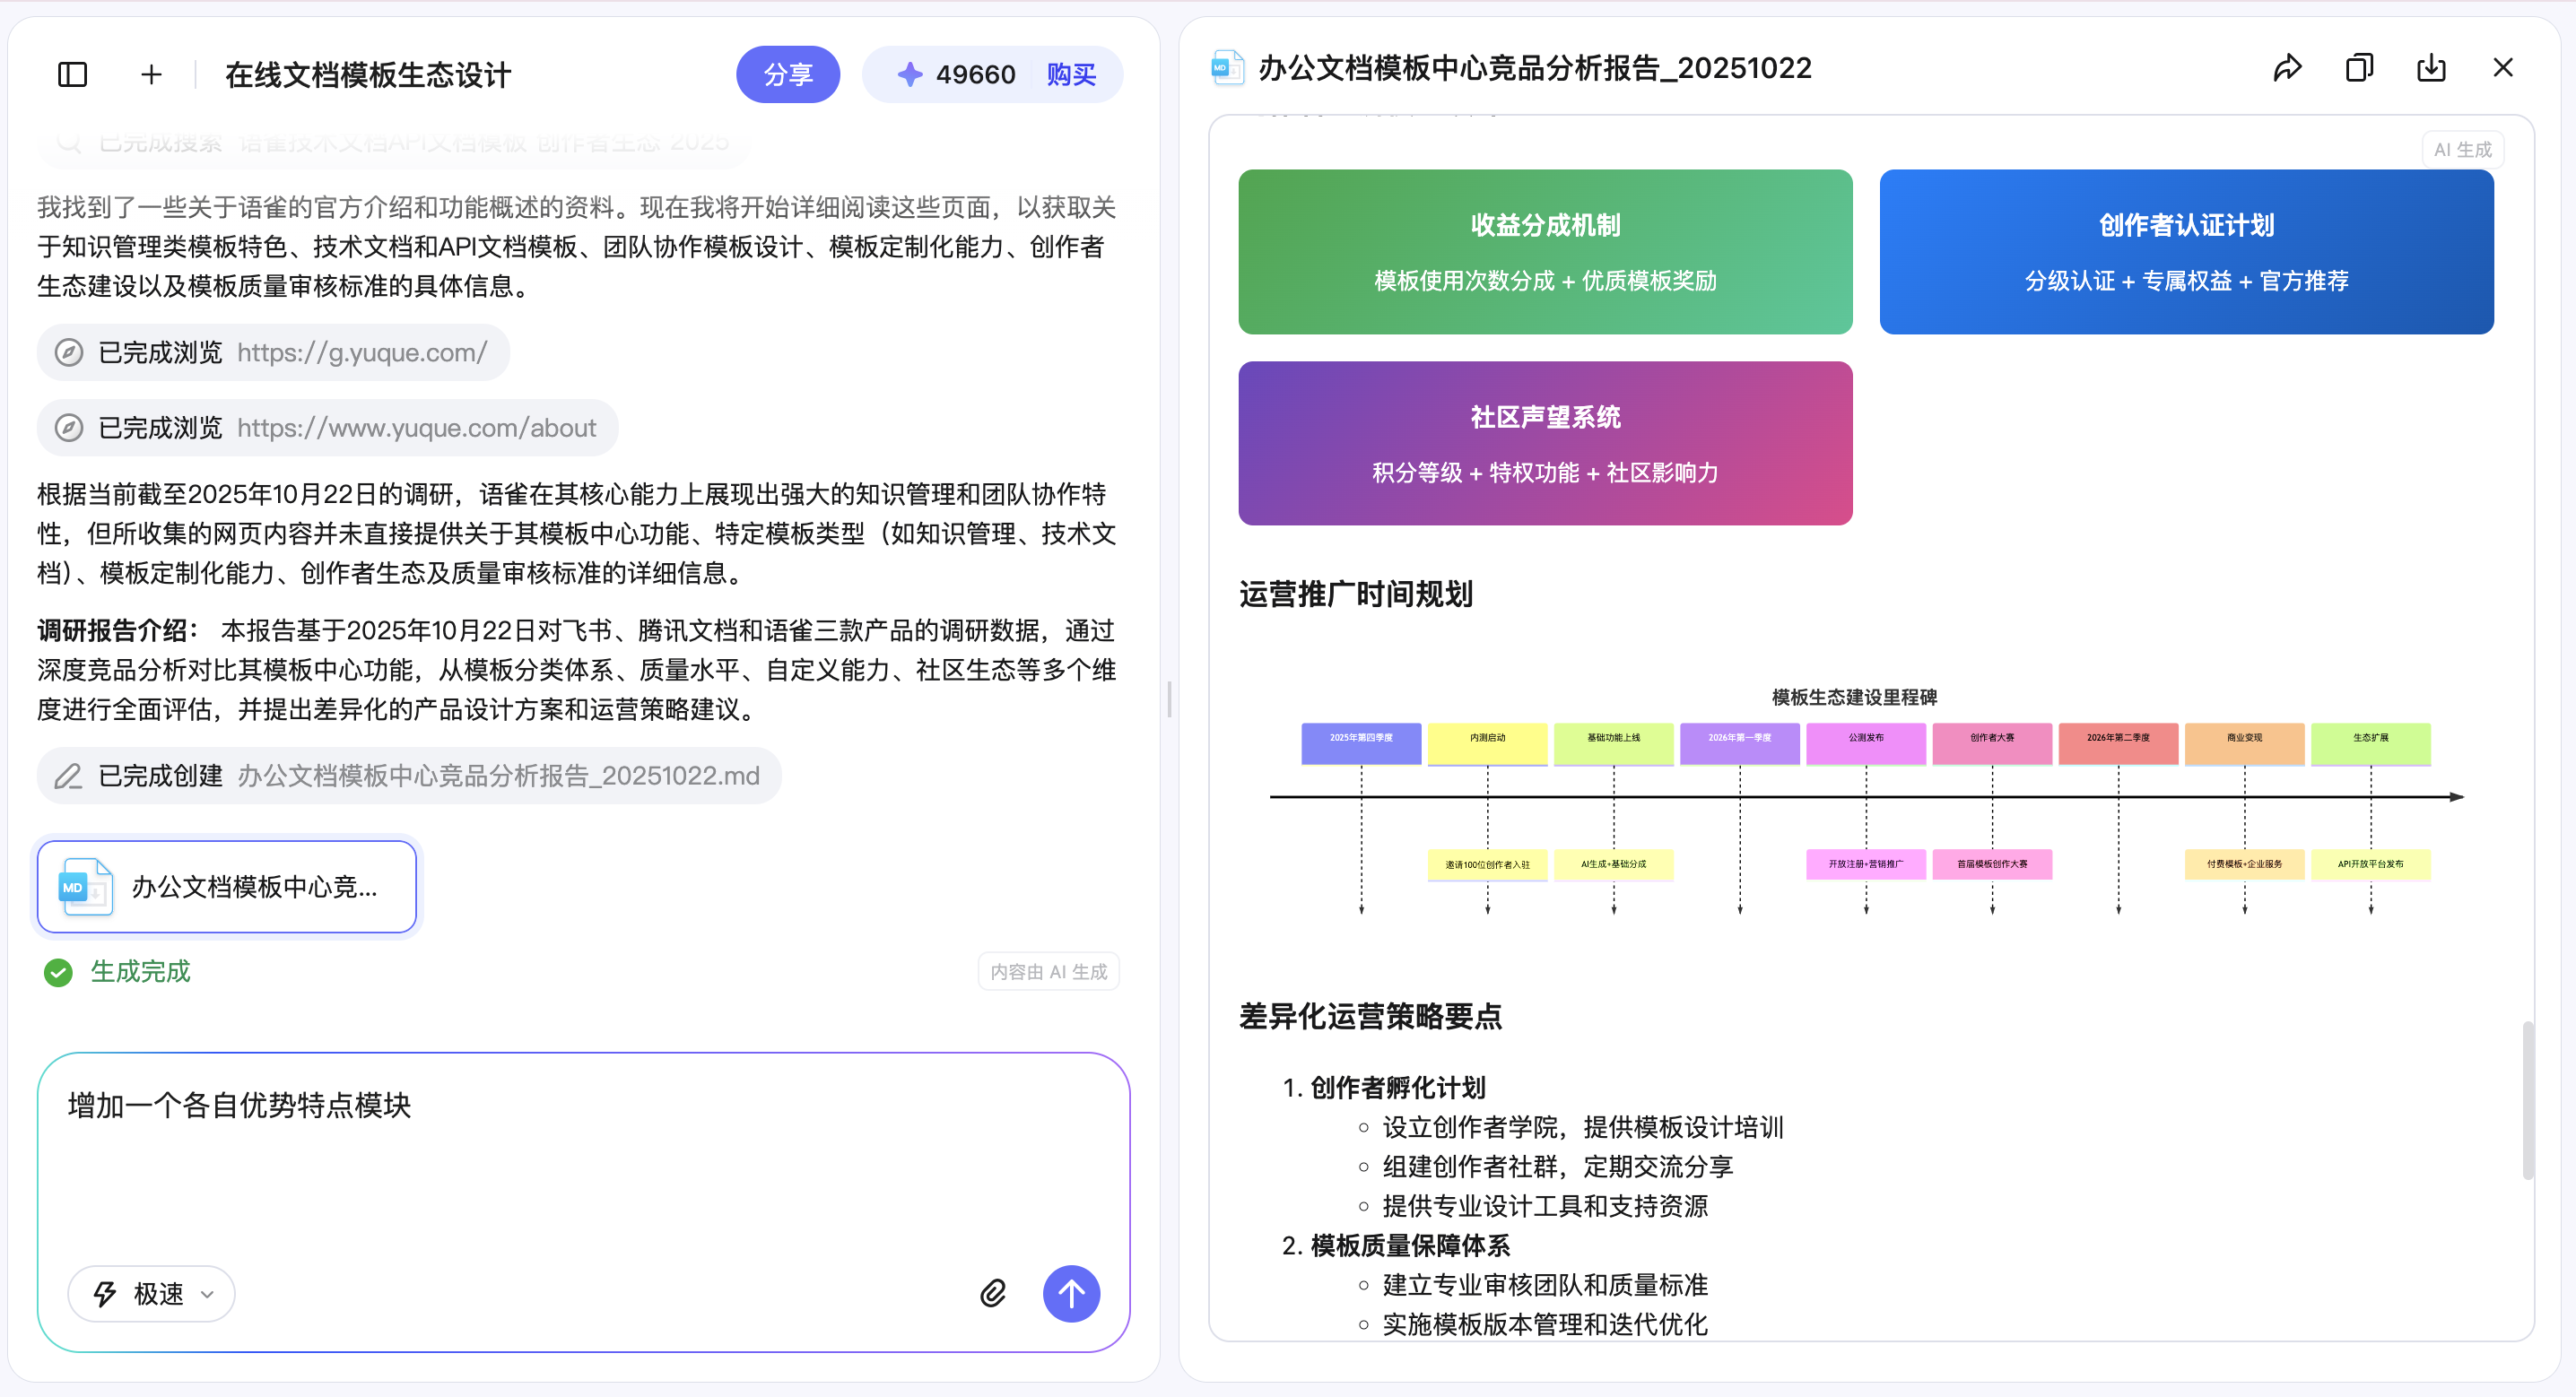Image resolution: width=2576 pixels, height=1397 pixels.
Task: Open the 极速 mode dropdown
Action: (152, 1293)
